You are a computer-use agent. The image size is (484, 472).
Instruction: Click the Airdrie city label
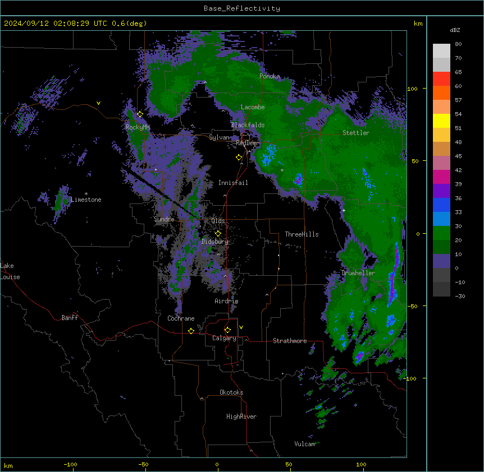coord(226,301)
